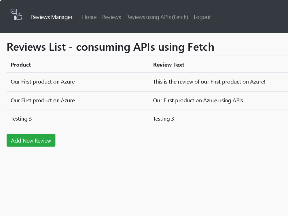Select the review text 'This is the review of our First product on Azure!'
This screenshot has width=288, height=216.
pos(209,82)
